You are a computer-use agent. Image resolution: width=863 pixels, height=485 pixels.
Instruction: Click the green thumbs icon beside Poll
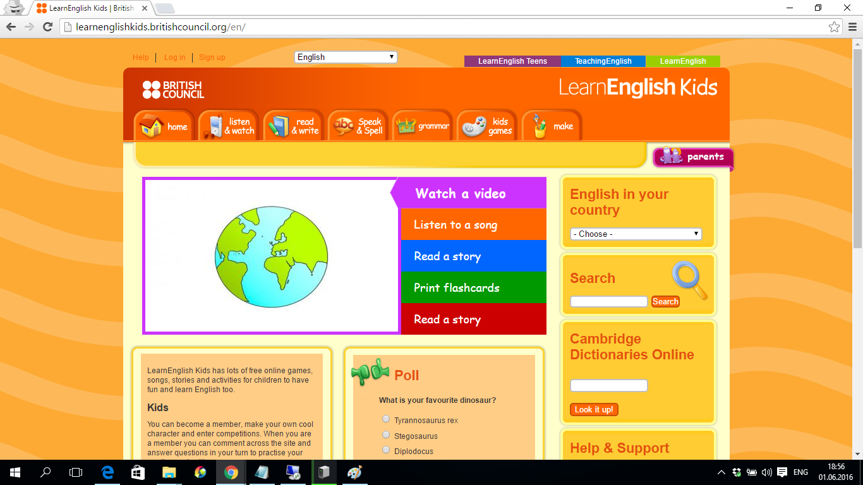click(x=370, y=371)
